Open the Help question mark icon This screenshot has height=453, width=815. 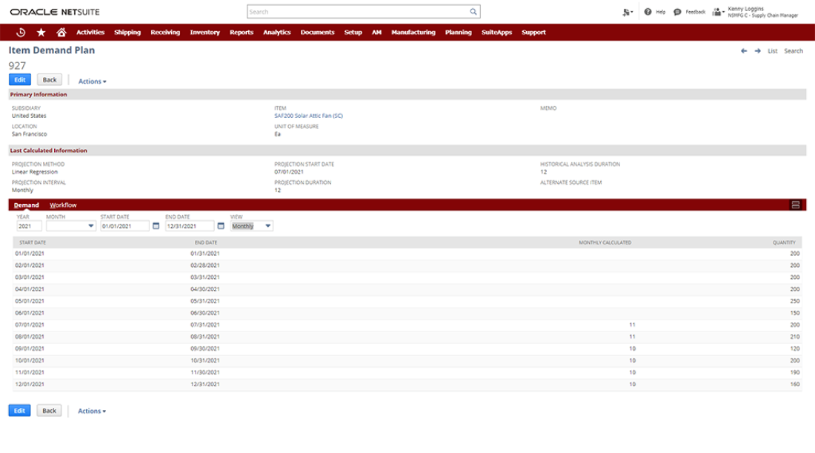pos(648,12)
